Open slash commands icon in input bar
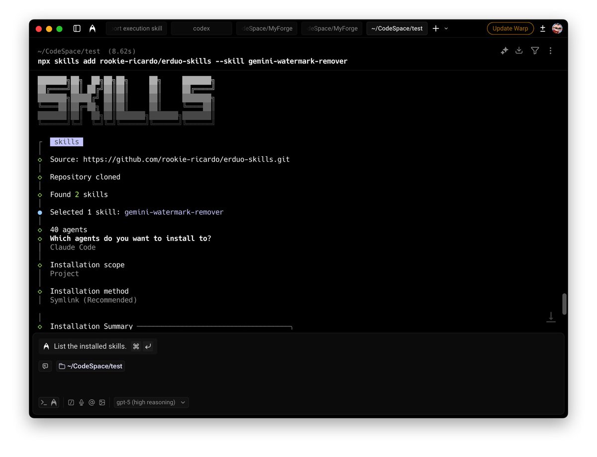597x457 pixels. pyautogui.click(x=71, y=402)
